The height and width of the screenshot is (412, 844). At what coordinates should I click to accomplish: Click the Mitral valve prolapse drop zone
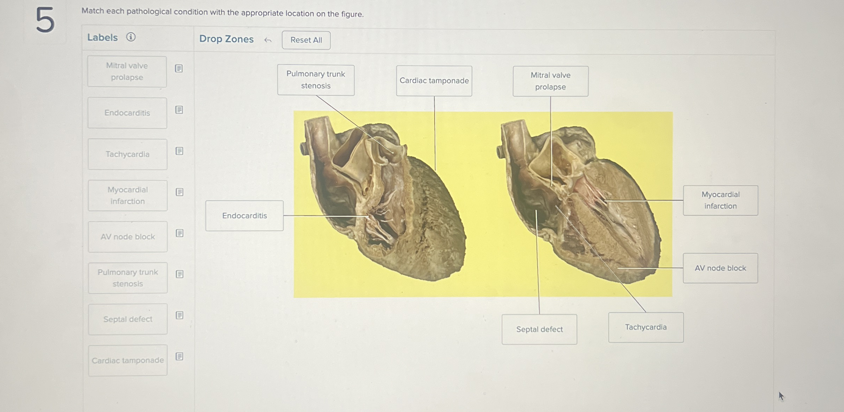click(550, 81)
